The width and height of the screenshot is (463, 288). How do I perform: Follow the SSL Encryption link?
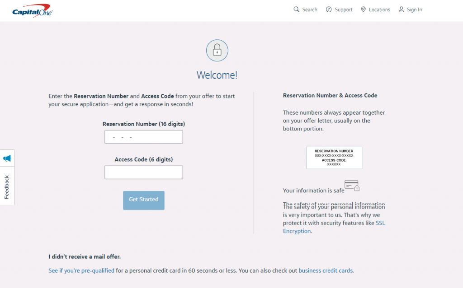coord(334,227)
